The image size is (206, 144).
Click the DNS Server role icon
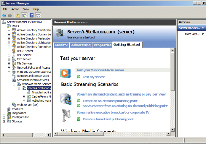14,55
